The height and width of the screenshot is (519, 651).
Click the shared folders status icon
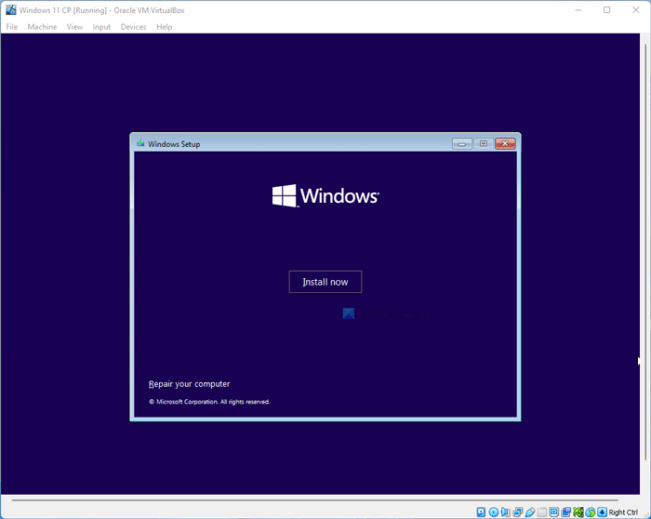pyautogui.click(x=542, y=512)
